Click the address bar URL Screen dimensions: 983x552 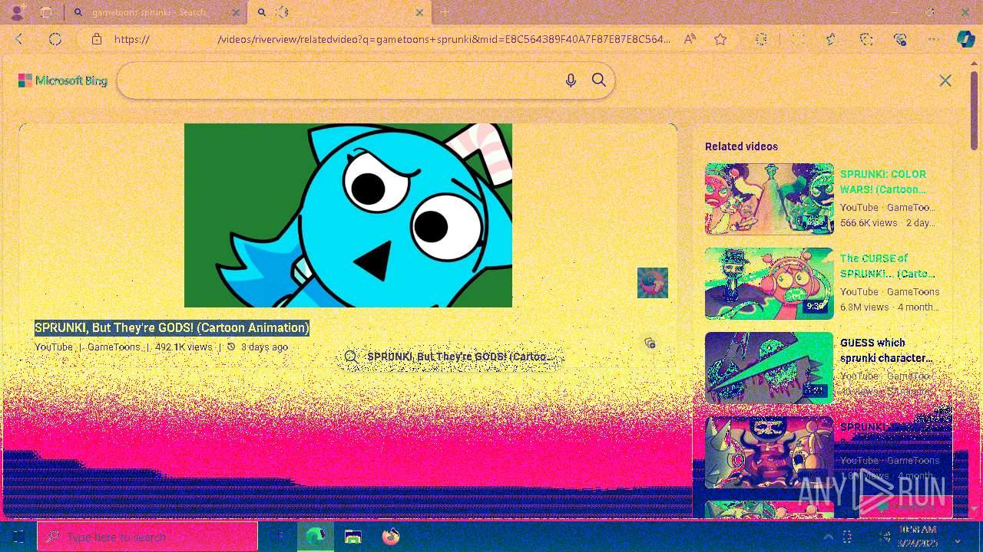coord(392,39)
